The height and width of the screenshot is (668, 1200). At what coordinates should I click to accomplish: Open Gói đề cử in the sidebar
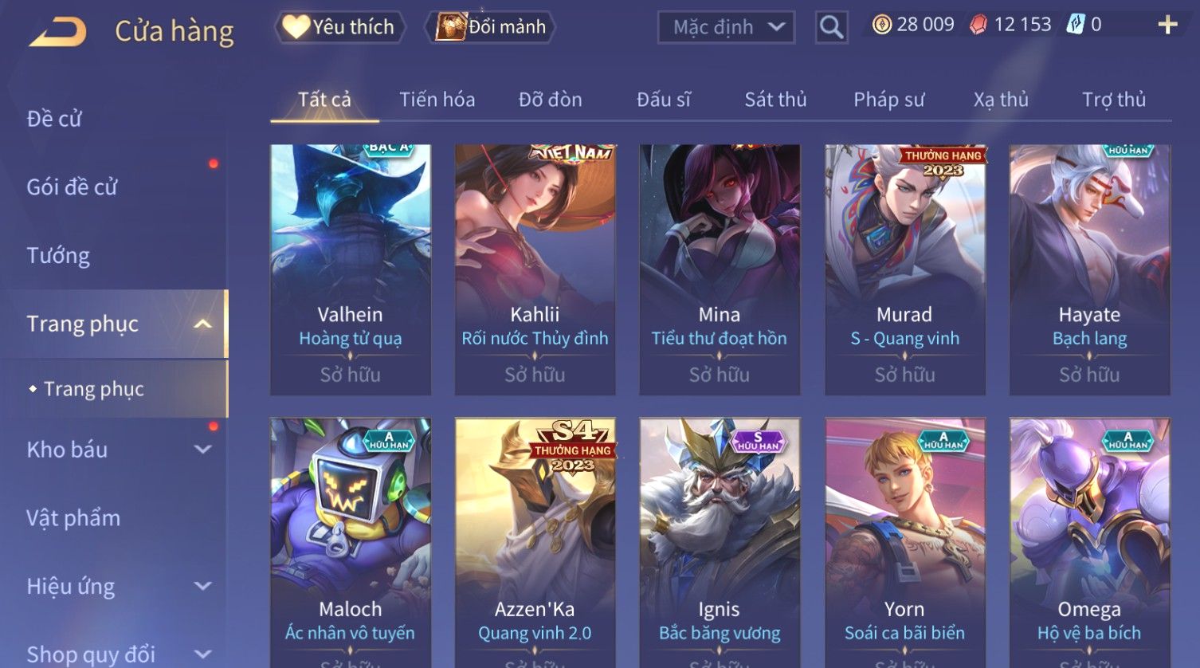[x=72, y=187]
